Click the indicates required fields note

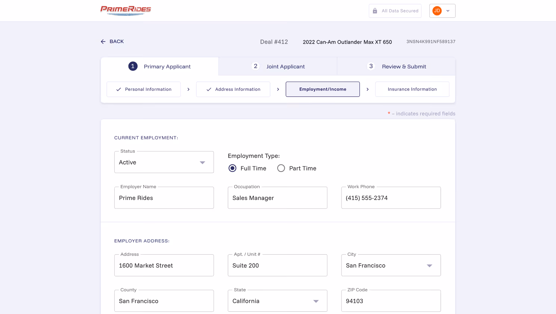pyautogui.click(x=421, y=114)
